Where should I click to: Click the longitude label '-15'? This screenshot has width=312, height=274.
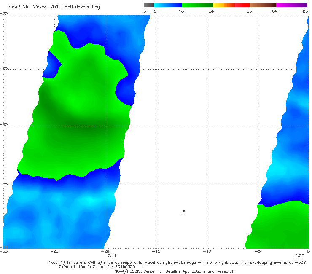156,251
